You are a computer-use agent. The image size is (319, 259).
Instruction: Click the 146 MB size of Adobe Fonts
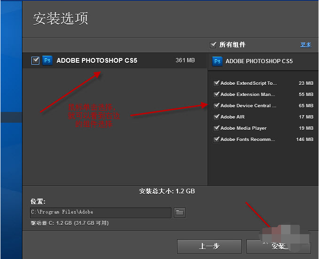coord(305,140)
